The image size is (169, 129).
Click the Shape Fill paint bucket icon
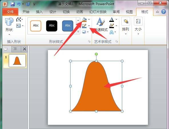click(x=84, y=20)
